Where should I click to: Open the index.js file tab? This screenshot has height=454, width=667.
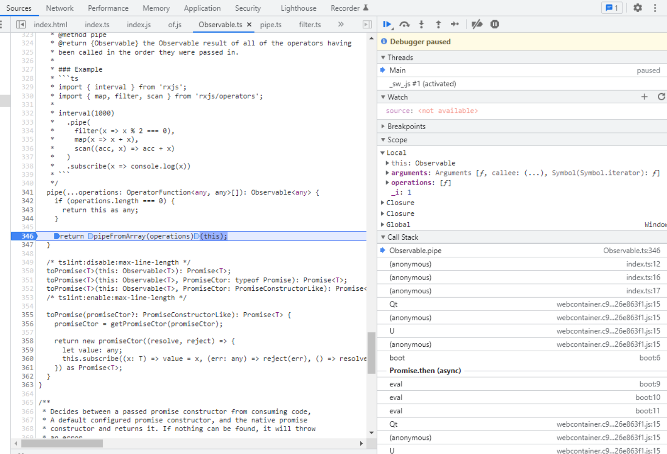click(x=139, y=24)
